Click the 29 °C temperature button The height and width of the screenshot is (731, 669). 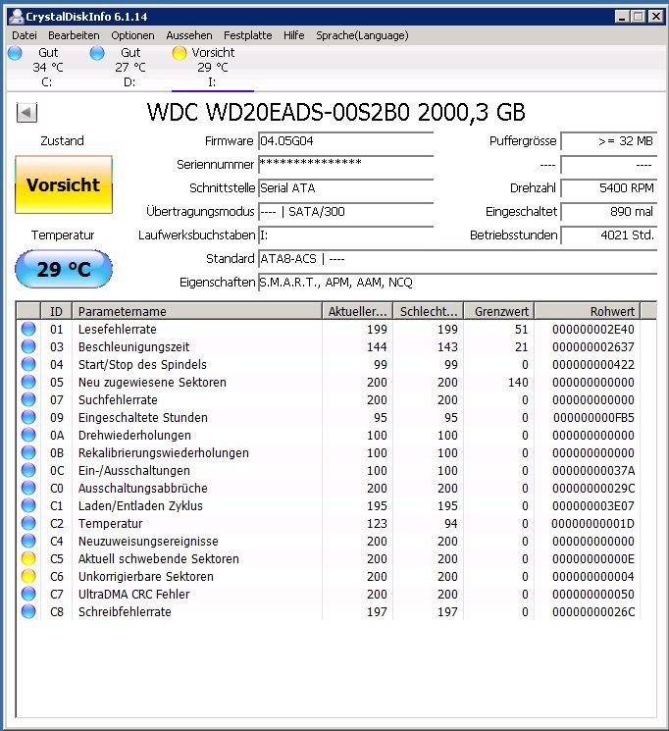pos(64,269)
